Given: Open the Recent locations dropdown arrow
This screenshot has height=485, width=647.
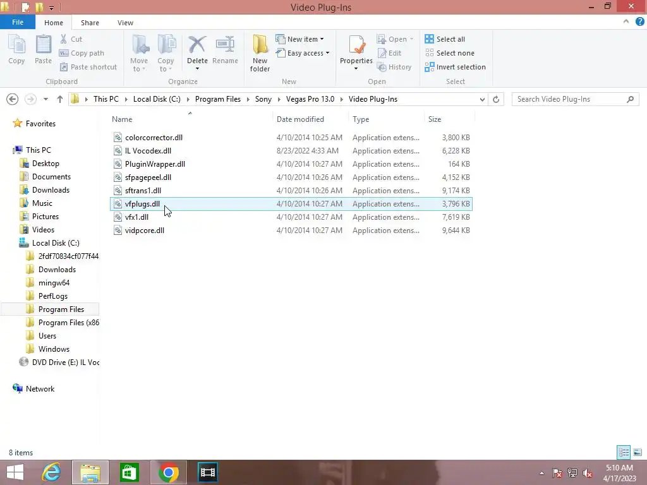Looking at the screenshot, I should pyautogui.click(x=45, y=99).
